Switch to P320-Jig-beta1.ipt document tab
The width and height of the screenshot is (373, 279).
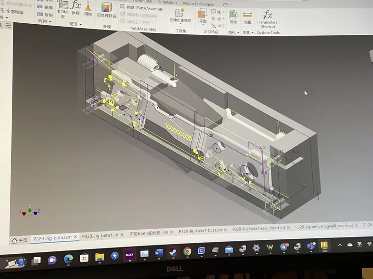[100, 235]
